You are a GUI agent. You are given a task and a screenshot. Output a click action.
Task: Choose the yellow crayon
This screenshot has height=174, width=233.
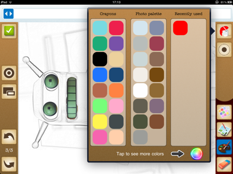tap(100, 122)
